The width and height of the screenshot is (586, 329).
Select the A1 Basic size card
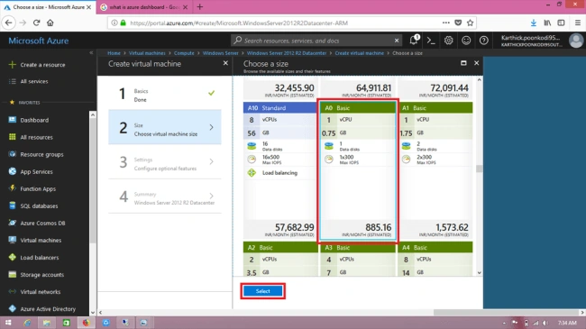tap(435, 171)
